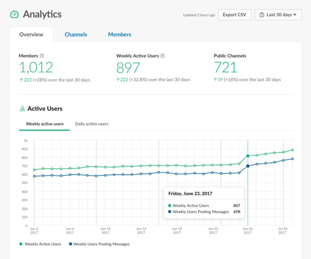
Task: Click the green up arrow under Members count
Action: point(21,80)
